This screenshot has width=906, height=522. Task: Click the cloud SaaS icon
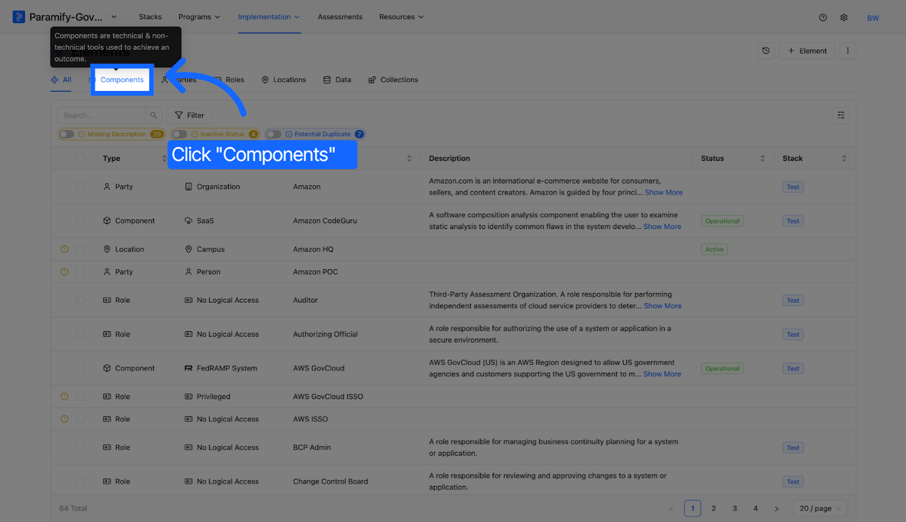point(189,221)
